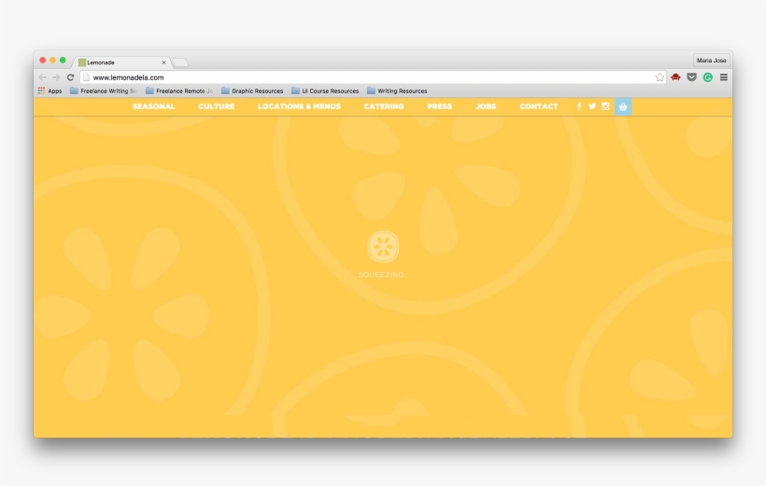Click the page icon in address bar
The width and height of the screenshot is (766, 486).
[87, 77]
